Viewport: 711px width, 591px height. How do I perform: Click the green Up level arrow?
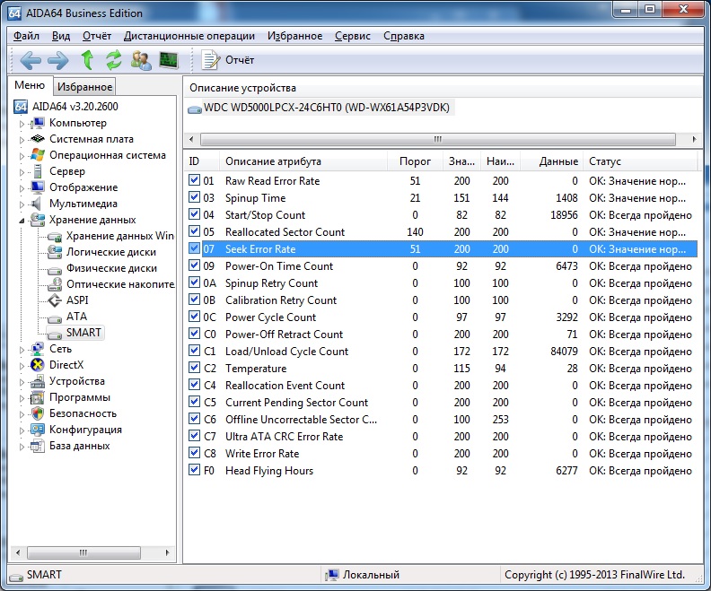coord(87,60)
